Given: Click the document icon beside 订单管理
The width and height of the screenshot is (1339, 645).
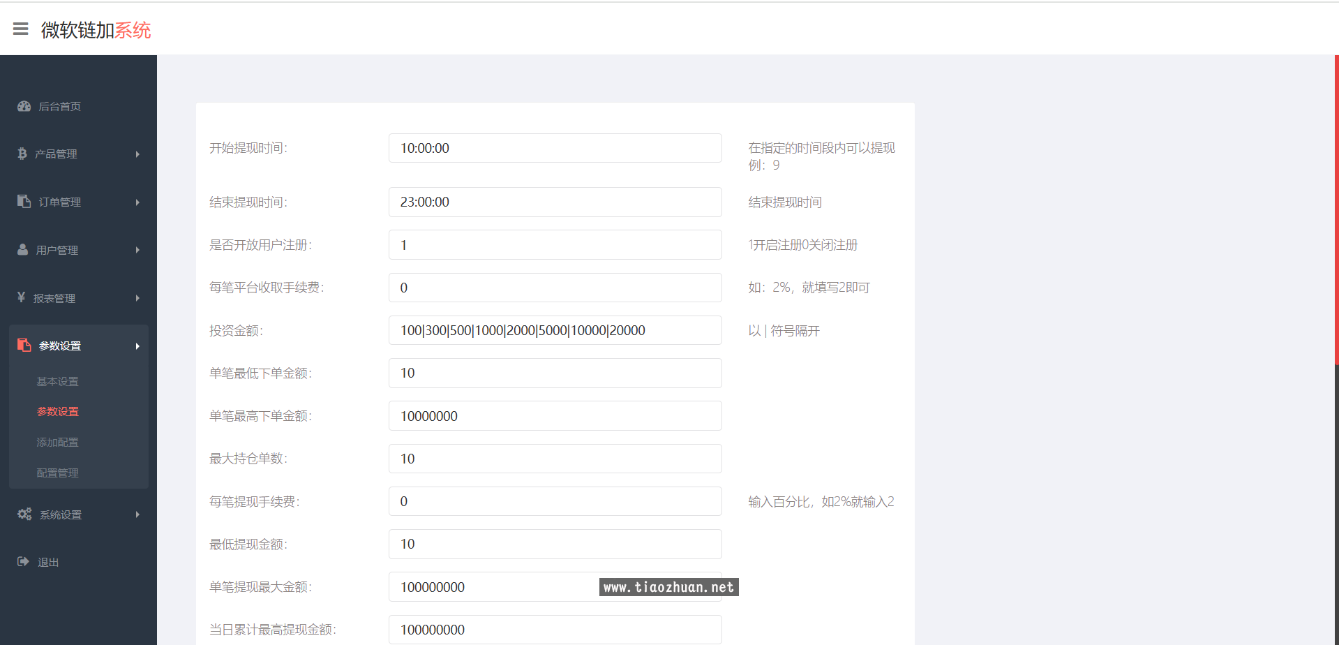Looking at the screenshot, I should click(24, 201).
